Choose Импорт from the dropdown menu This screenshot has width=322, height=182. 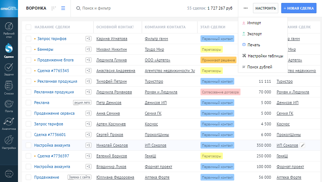[254, 23]
